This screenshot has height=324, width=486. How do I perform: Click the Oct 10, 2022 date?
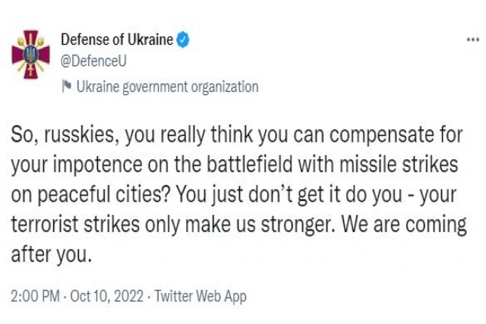[107, 296]
